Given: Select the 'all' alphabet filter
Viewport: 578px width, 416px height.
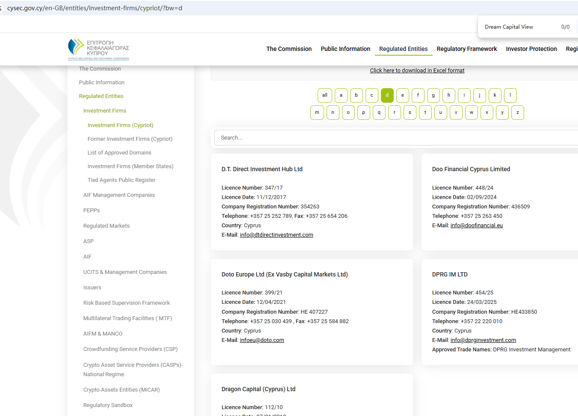Looking at the screenshot, I should 324,95.
